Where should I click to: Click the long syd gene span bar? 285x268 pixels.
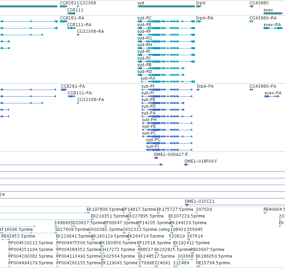click(166, 6)
